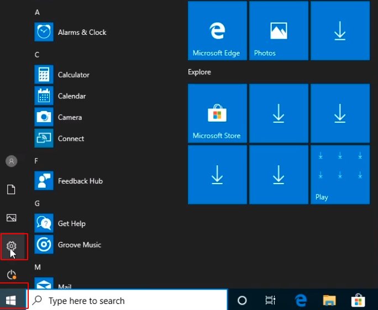Open Task View from the taskbar

point(270,301)
